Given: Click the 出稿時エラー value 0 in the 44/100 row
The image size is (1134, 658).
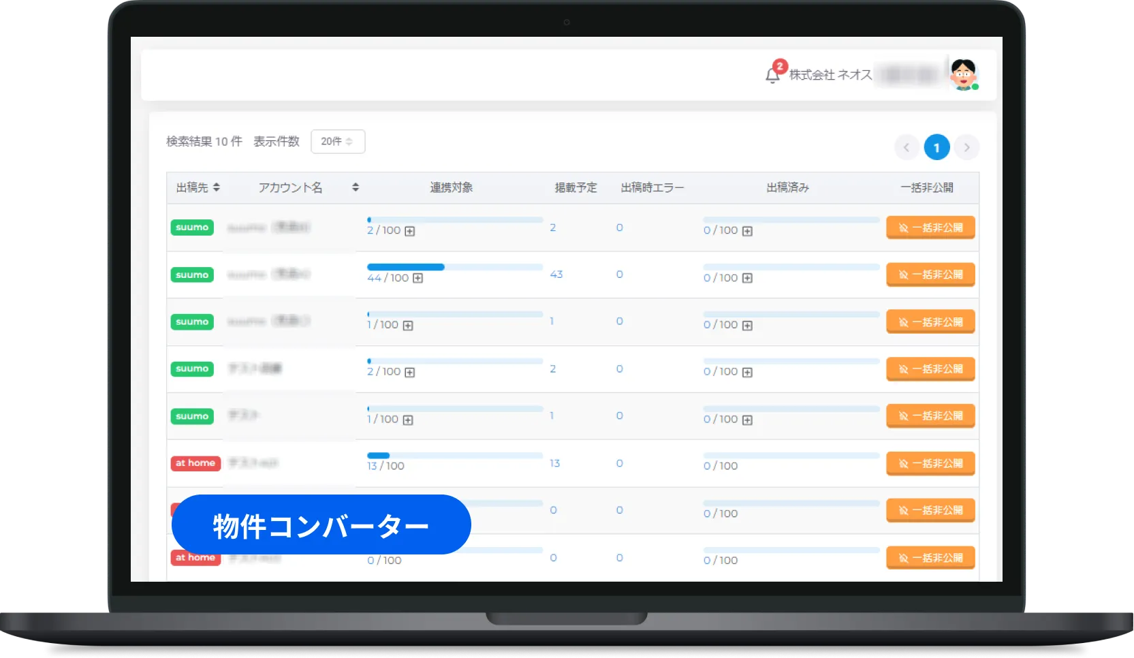Looking at the screenshot, I should pyautogui.click(x=620, y=275).
